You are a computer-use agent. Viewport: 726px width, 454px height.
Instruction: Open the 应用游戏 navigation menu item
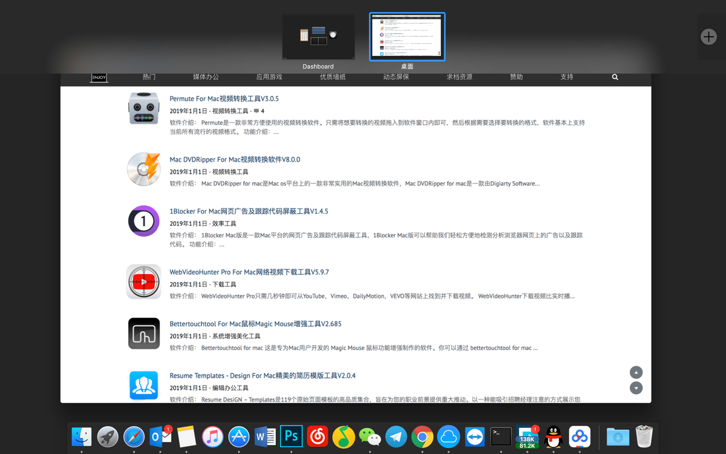tap(269, 77)
